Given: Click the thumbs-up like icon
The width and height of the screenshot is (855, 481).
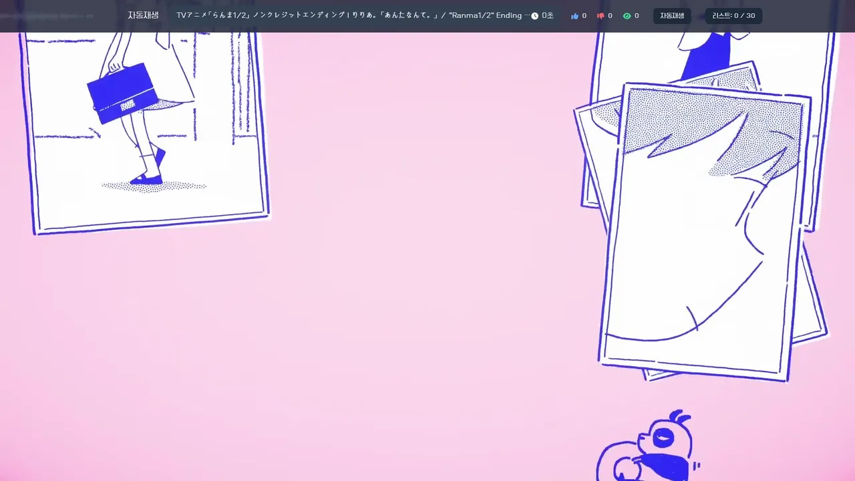Looking at the screenshot, I should click(x=574, y=16).
